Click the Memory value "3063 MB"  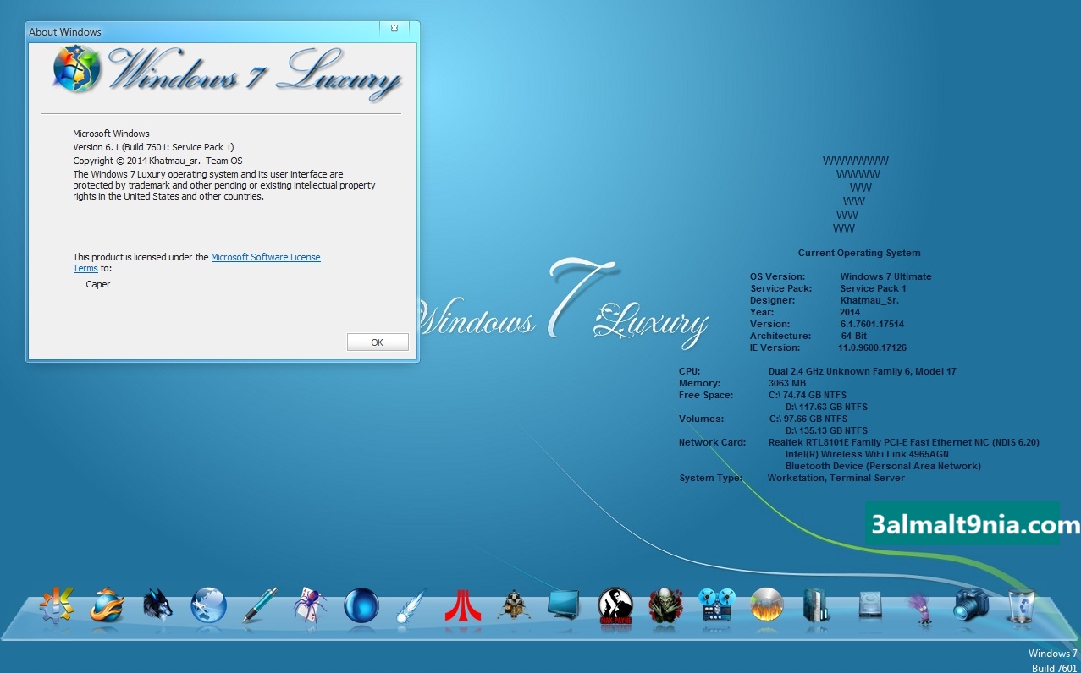(787, 383)
